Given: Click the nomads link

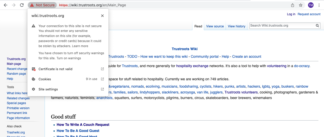Looking at the screenshot, I should 137,86.
